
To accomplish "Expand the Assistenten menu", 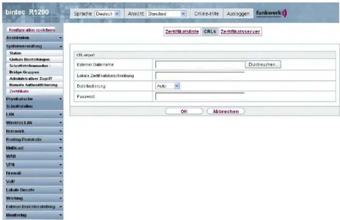I will (34, 38).
